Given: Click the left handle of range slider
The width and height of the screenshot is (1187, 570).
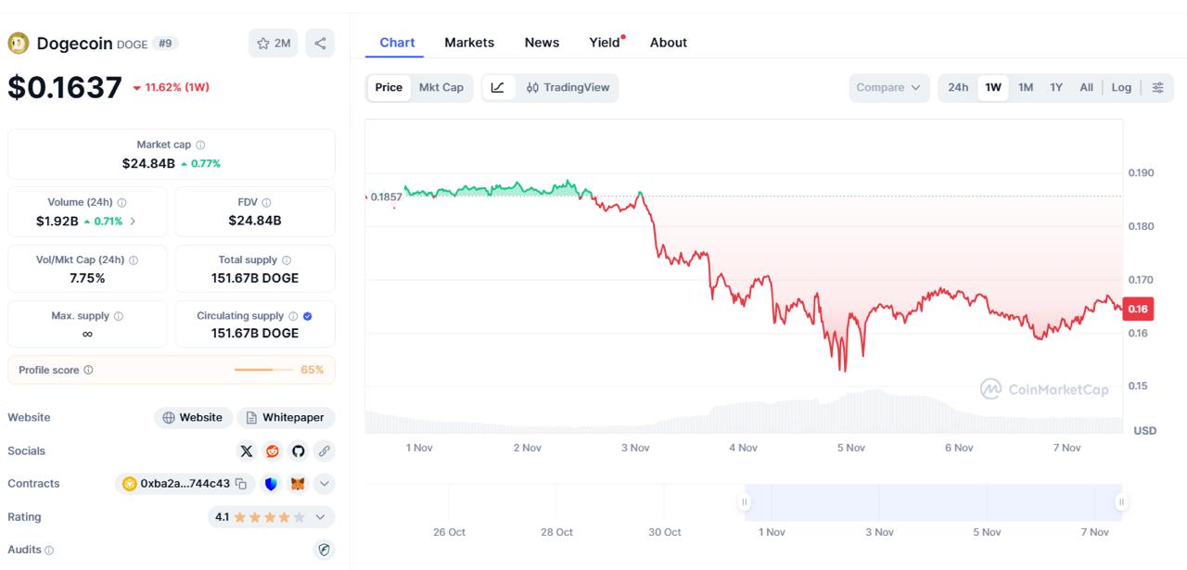Looking at the screenshot, I should pyautogui.click(x=744, y=502).
